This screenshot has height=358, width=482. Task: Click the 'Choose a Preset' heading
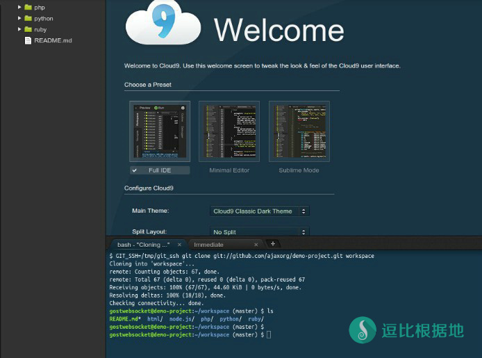tap(148, 85)
